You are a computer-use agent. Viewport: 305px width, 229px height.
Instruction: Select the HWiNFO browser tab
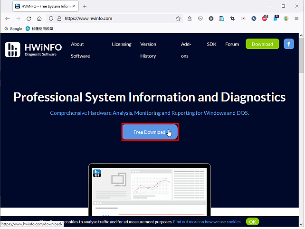pos(46,6)
